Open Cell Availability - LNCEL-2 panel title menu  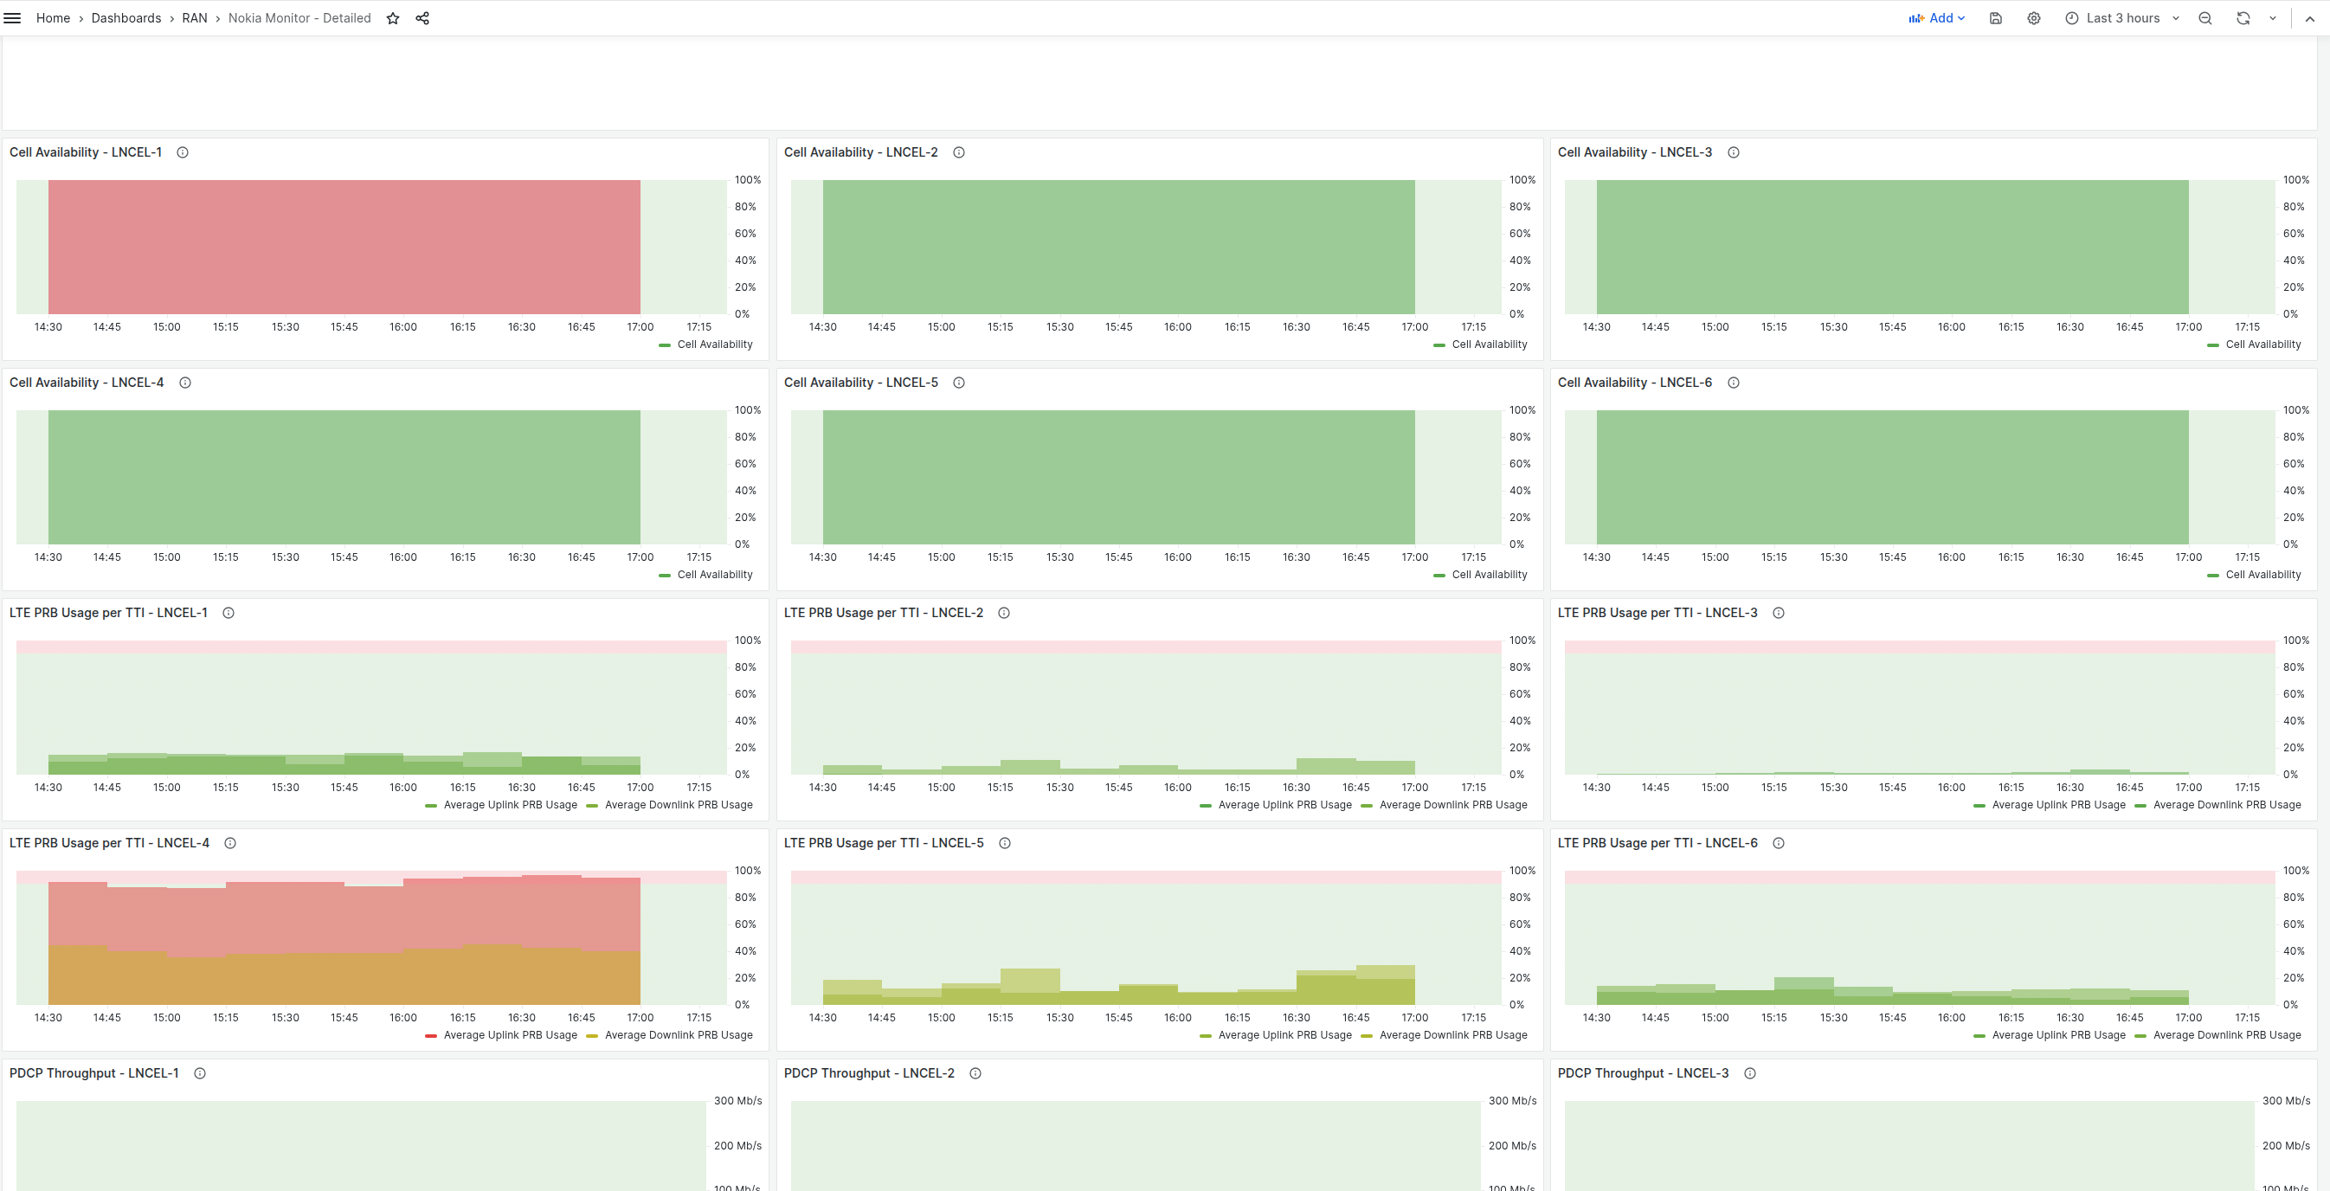[x=860, y=152]
